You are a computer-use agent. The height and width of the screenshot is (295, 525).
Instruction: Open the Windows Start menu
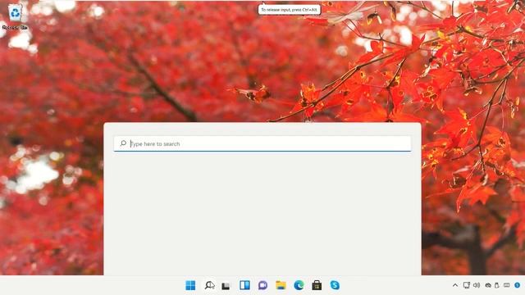coord(190,285)
